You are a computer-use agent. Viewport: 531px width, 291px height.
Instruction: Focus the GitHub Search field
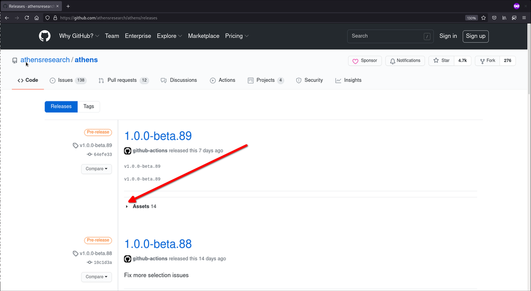pyautogui.click(x=390, y=36)
